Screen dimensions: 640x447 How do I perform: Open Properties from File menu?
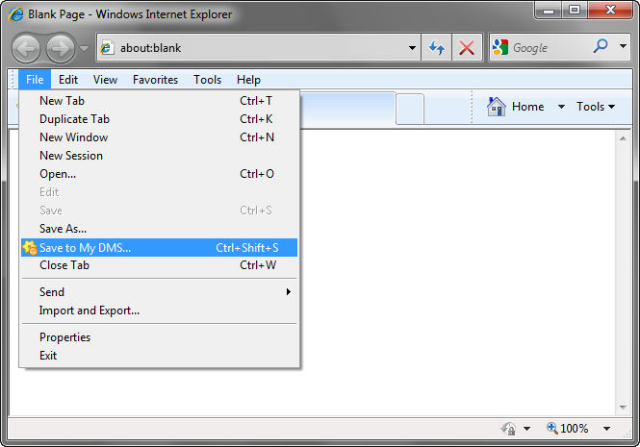tap(159, 337)
